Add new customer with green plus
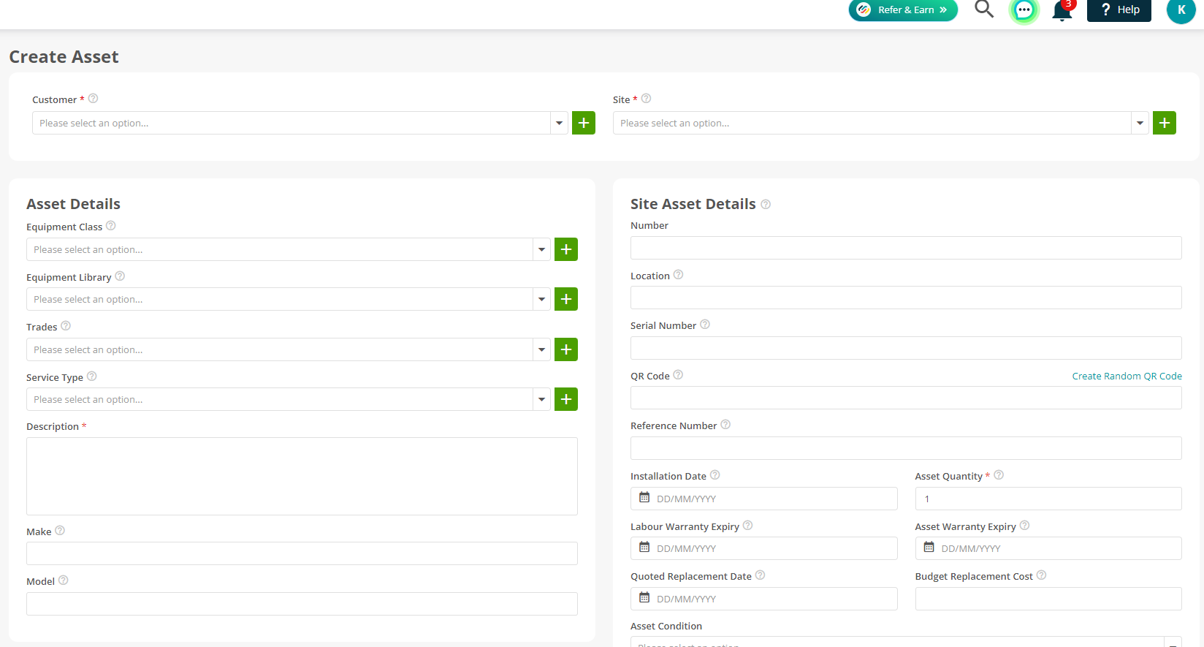Screen dimensions: 1204x647 click(584, 123)
